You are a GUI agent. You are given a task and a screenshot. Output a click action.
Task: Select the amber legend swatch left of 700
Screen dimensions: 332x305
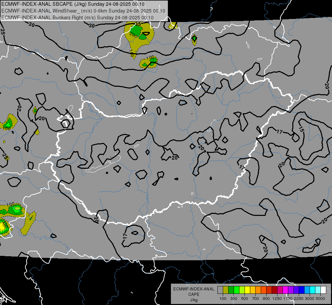pyautogui.click(x=253, y=290)
